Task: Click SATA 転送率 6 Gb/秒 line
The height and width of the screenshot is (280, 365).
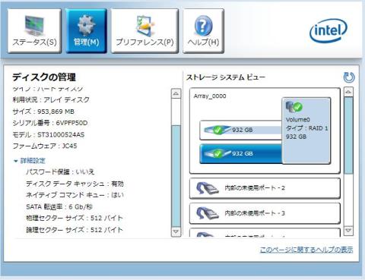Action: click(x=59, y=206)
